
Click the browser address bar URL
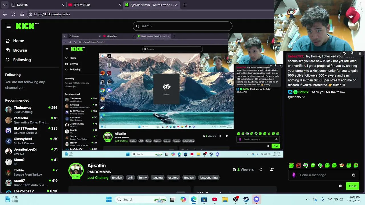(52, 14)
